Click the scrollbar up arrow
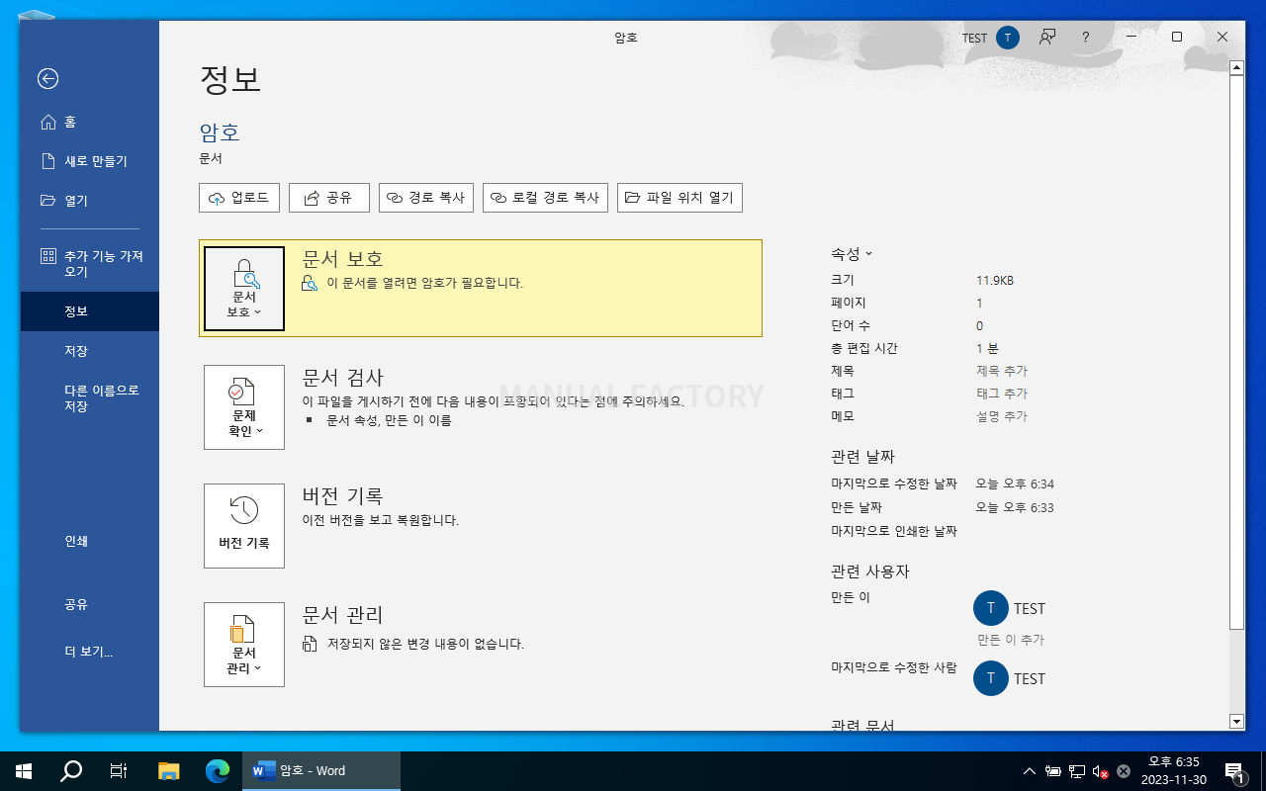This screenshot has width=1266, height=791. (x=1236, y=68)
